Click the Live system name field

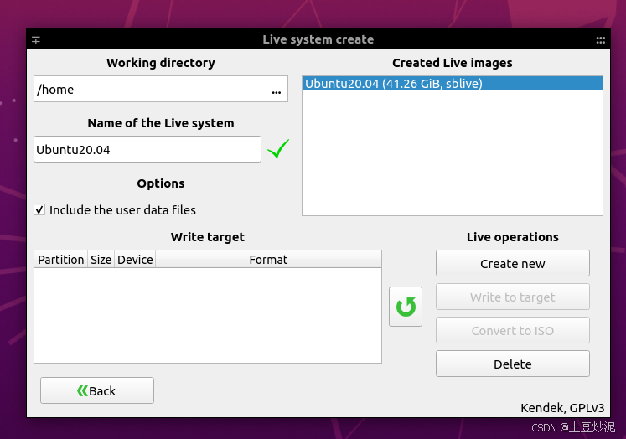pyautogui.click(x=147, y=149)
